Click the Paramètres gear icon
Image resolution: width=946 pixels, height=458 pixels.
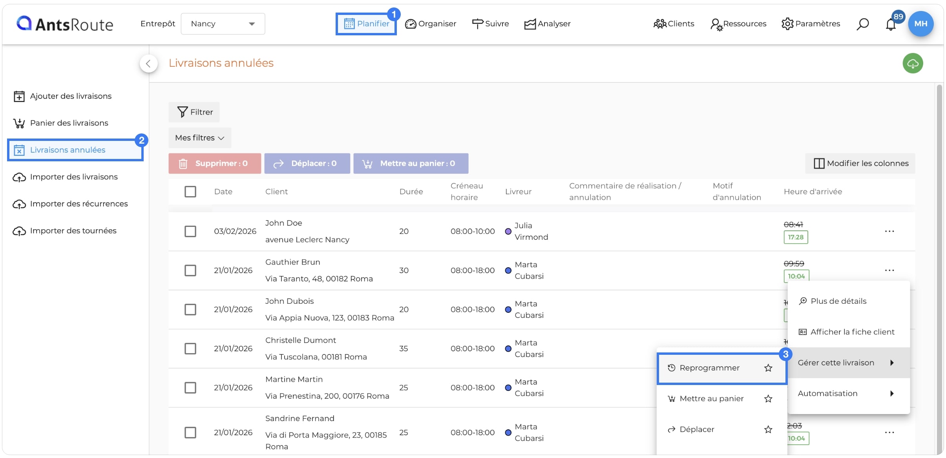(x=787, y=24)
